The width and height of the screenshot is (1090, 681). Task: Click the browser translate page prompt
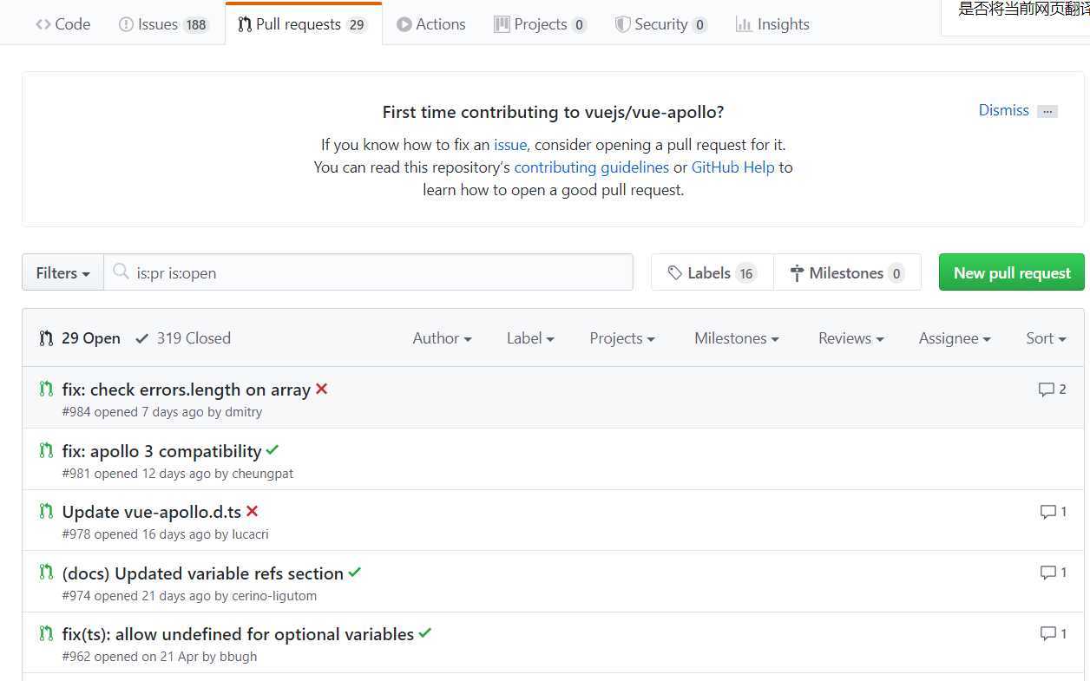click(x=1022, y=10)
